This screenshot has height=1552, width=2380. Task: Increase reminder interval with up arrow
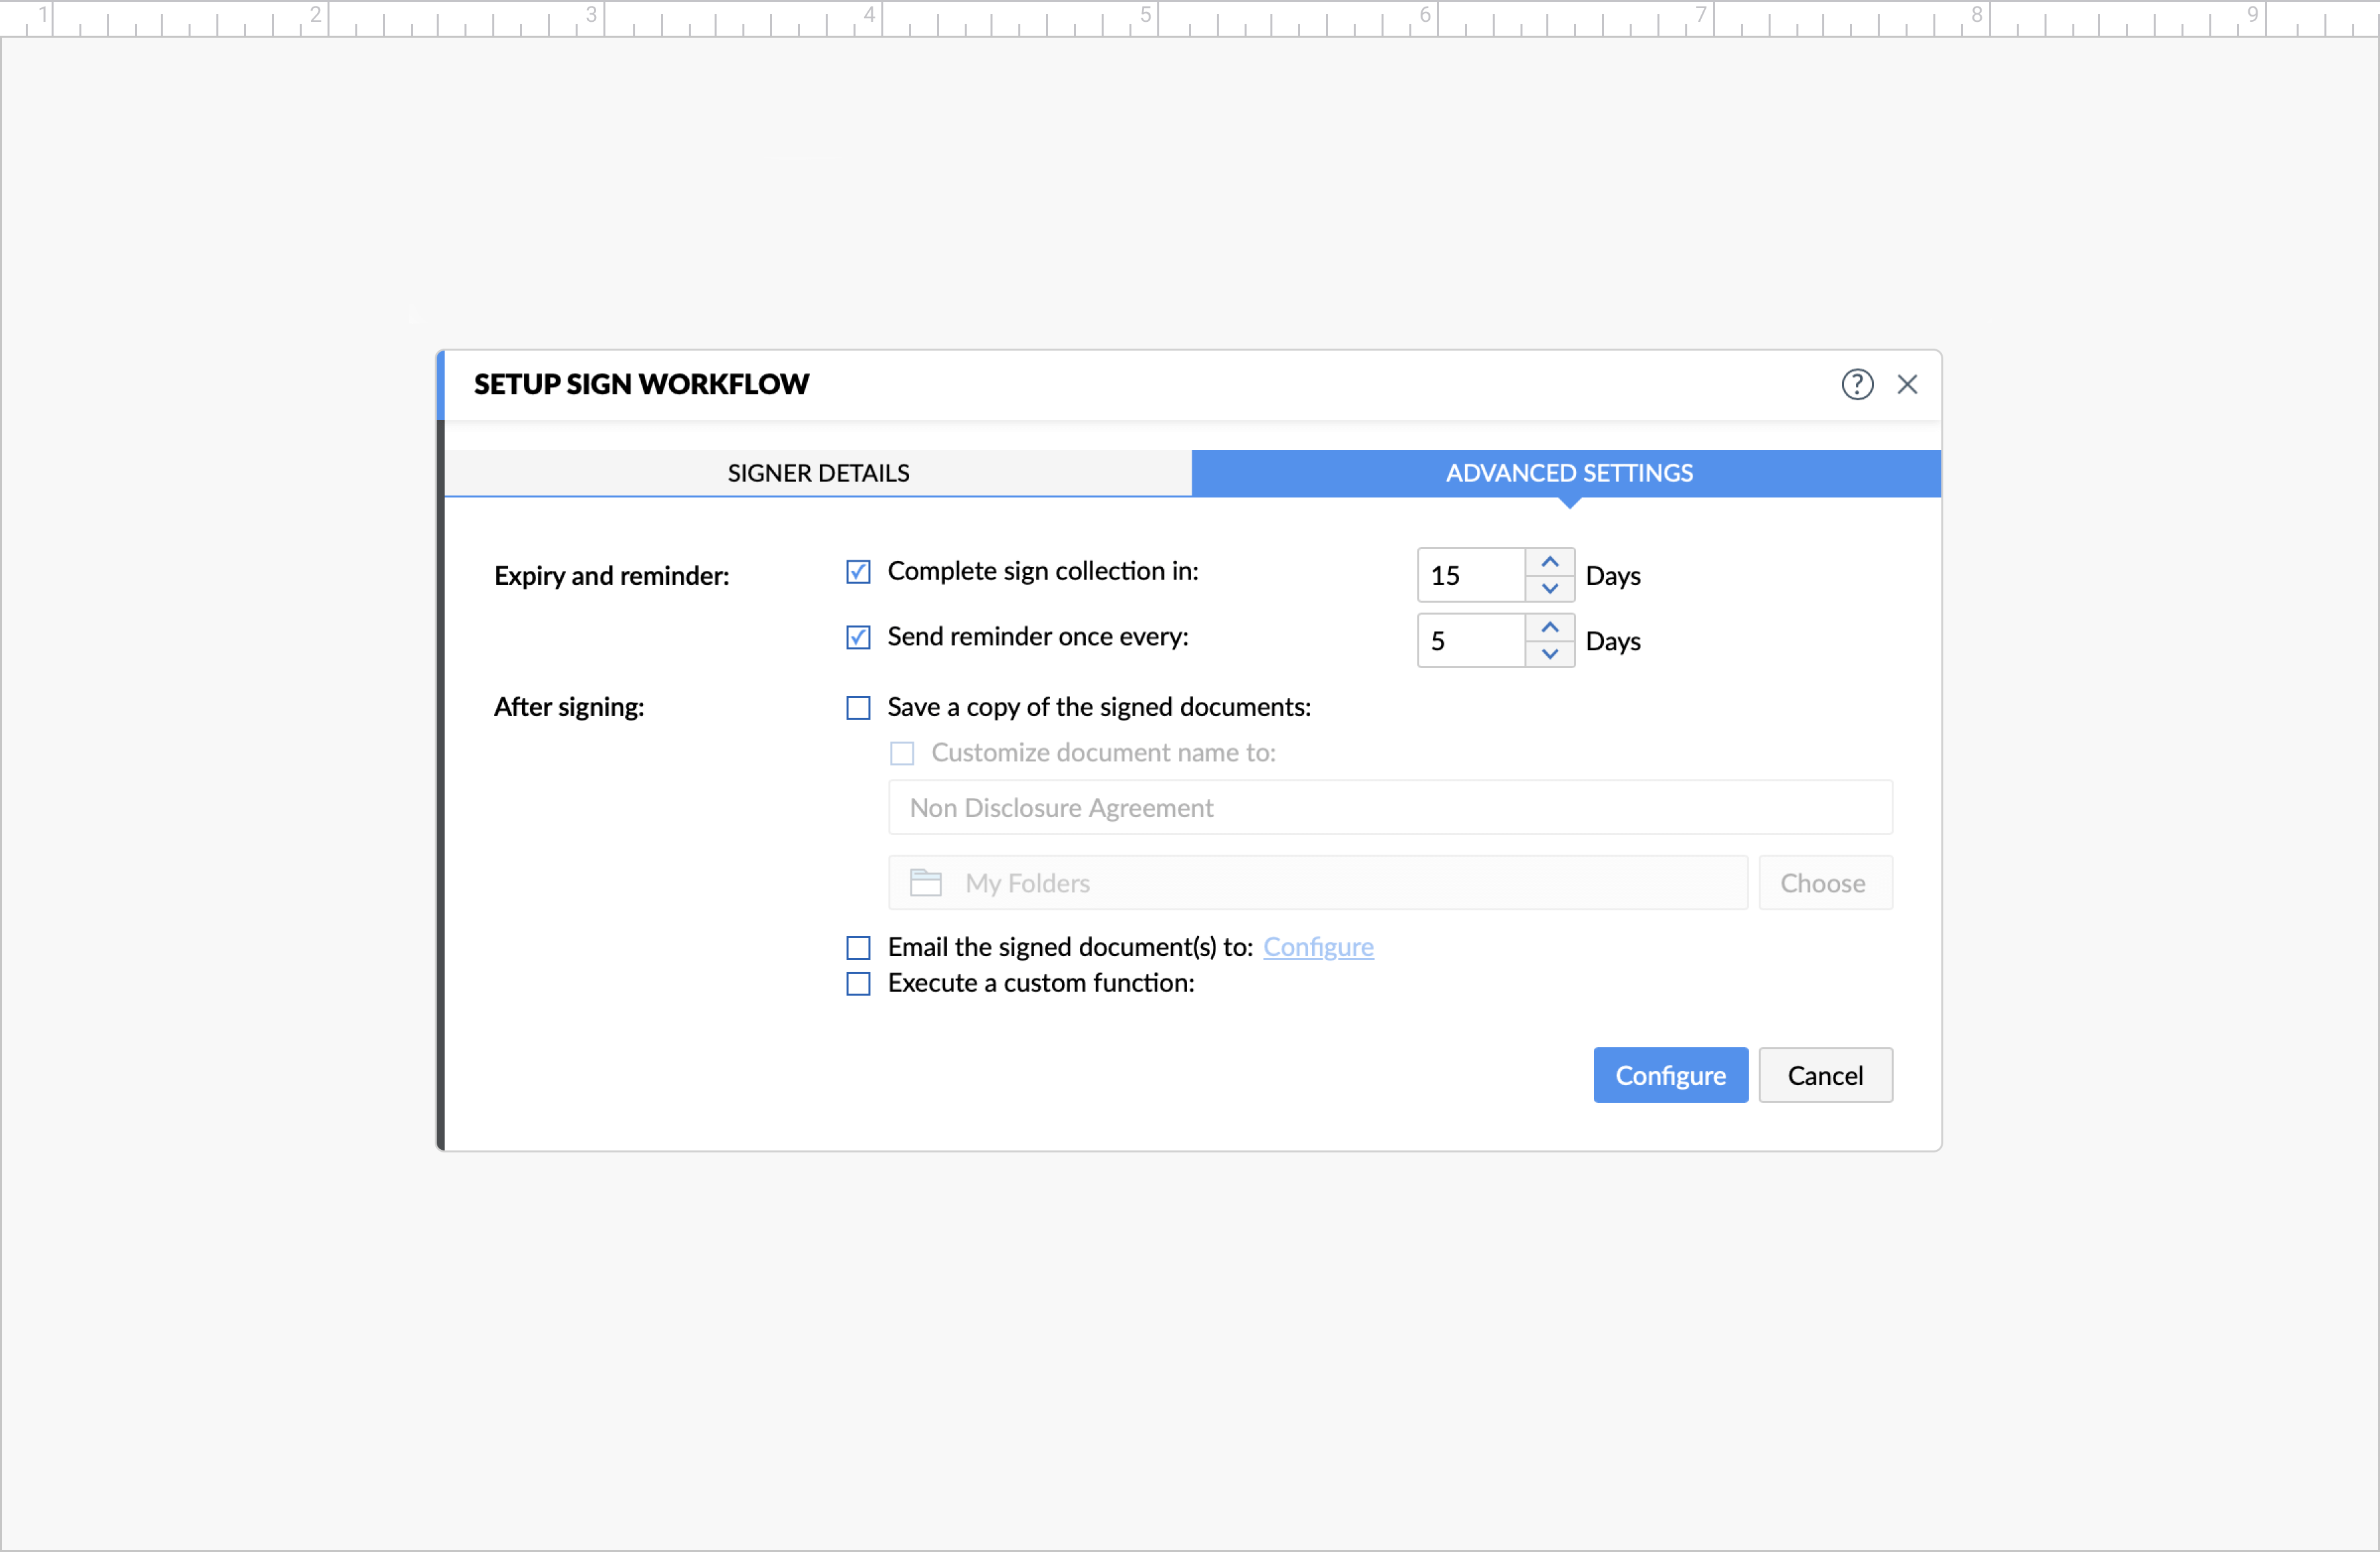(1550, 627)
